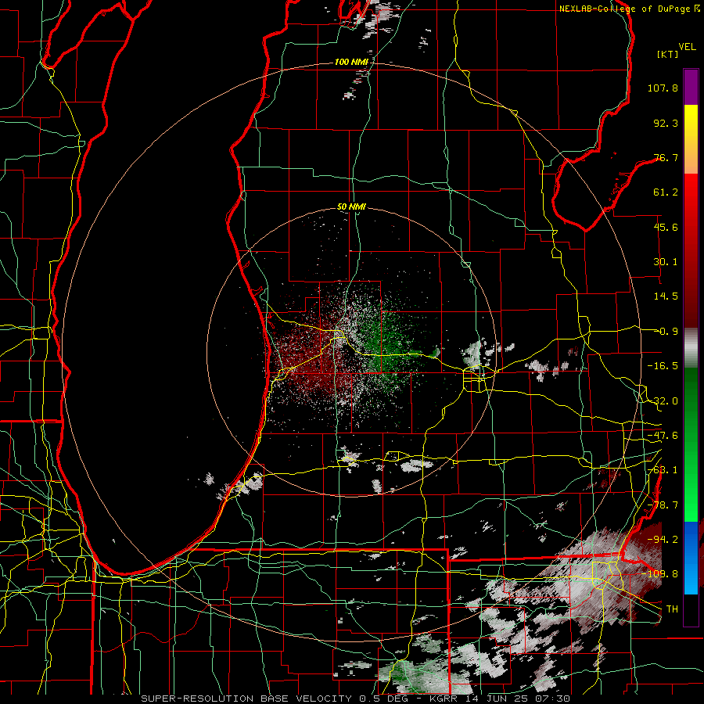Image resolution: width=704 pixels, height=704 pixels.
Task: Click the 30.1 velocity scale label
Action: (x=666, y=262)
